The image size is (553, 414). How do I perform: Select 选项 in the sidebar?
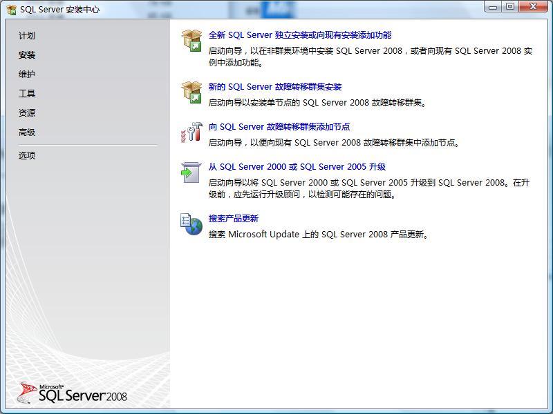pyautogui.click(x=26, y=155)
